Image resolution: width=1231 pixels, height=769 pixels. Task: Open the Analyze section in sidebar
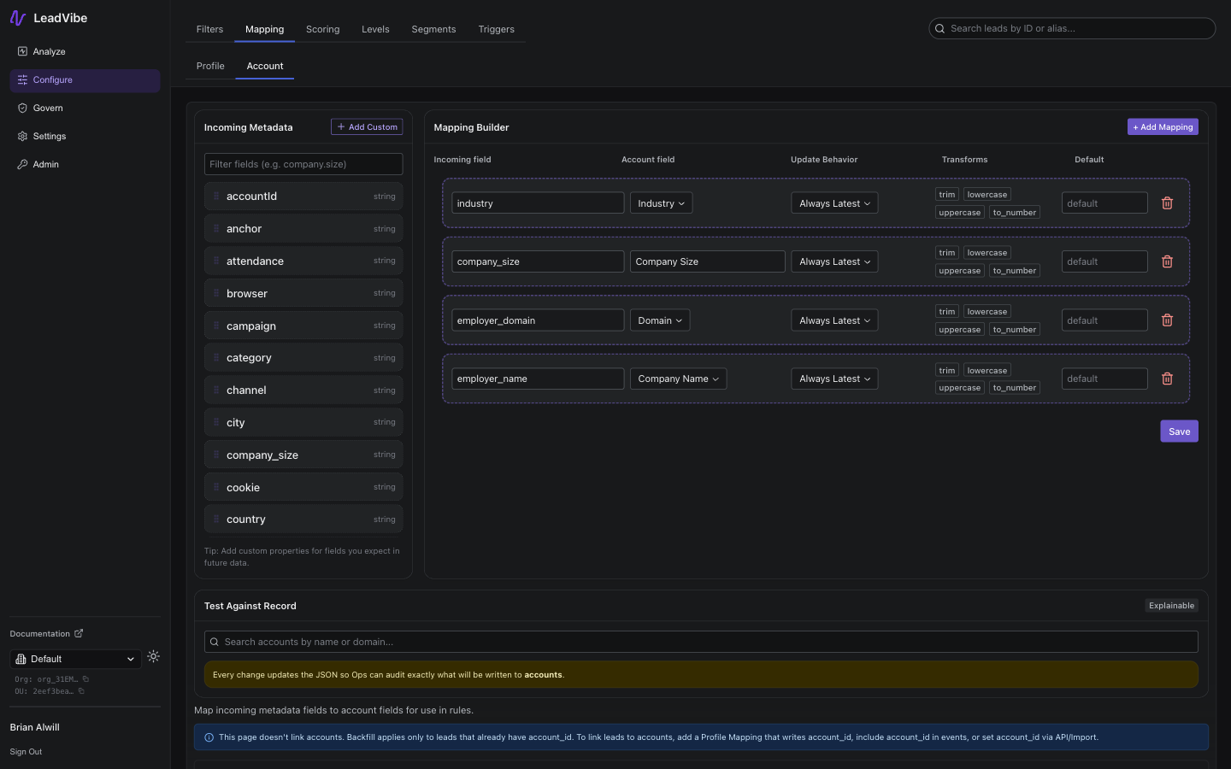(x=49, y=52)
